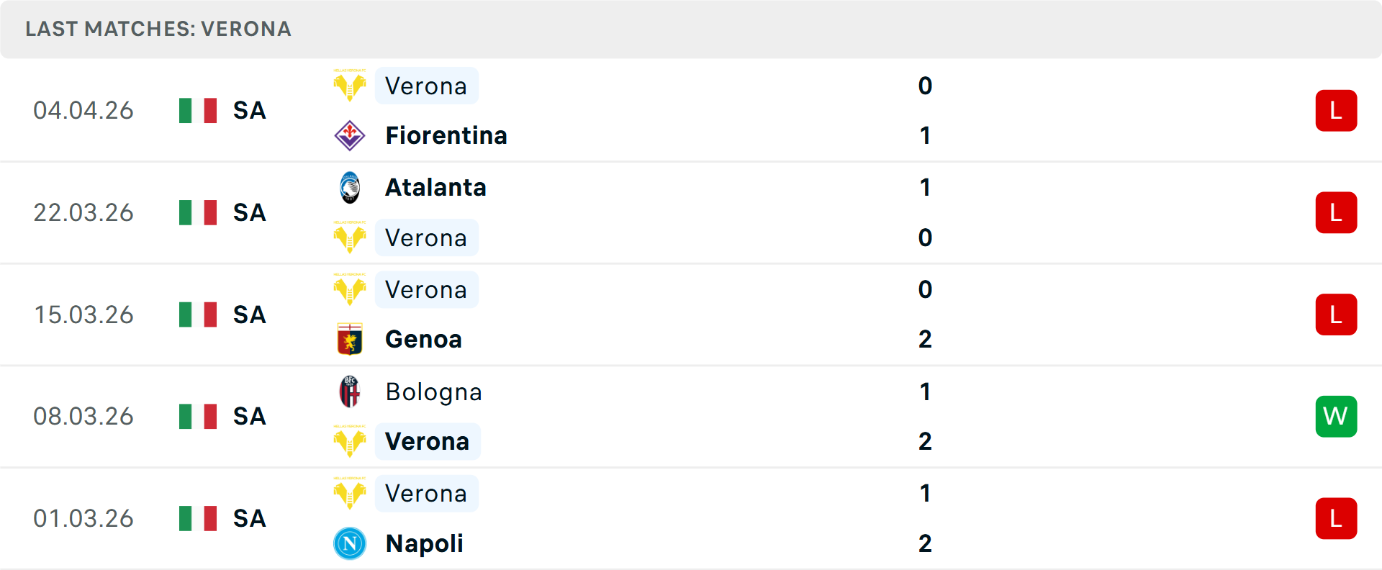Viewport: 1382px width, 570px height.
Task: Click Italy flag on 08.03.26 match
Action: coord(198,416)
